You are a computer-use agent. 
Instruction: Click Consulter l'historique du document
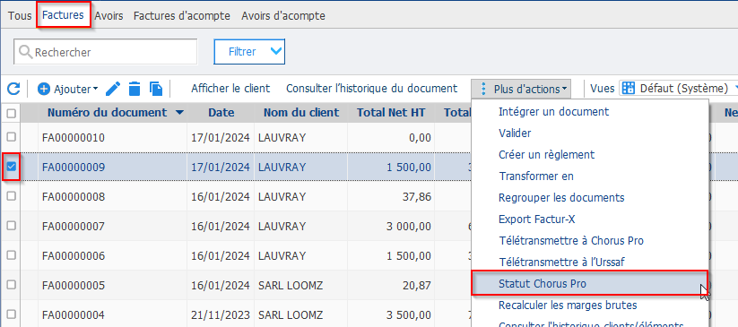372,89
